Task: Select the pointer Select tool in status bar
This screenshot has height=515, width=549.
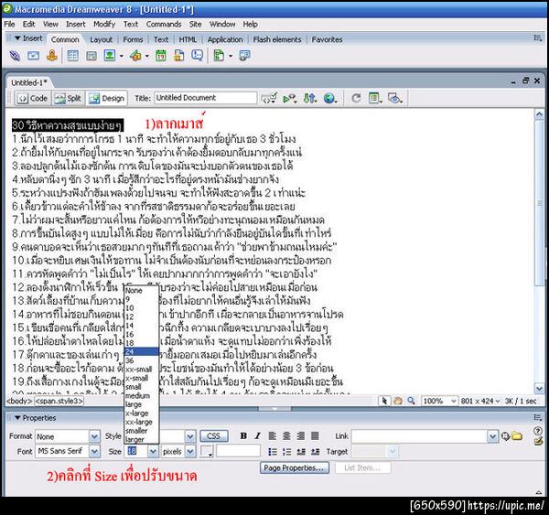Action: point(385,401)
